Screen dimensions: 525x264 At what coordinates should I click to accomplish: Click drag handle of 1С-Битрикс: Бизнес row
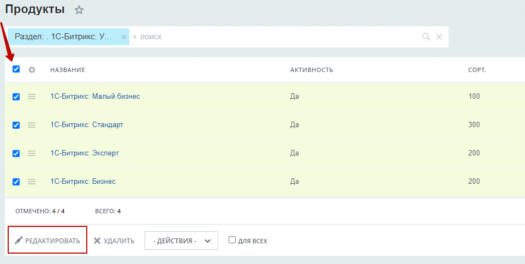click(x=32, y=182)
